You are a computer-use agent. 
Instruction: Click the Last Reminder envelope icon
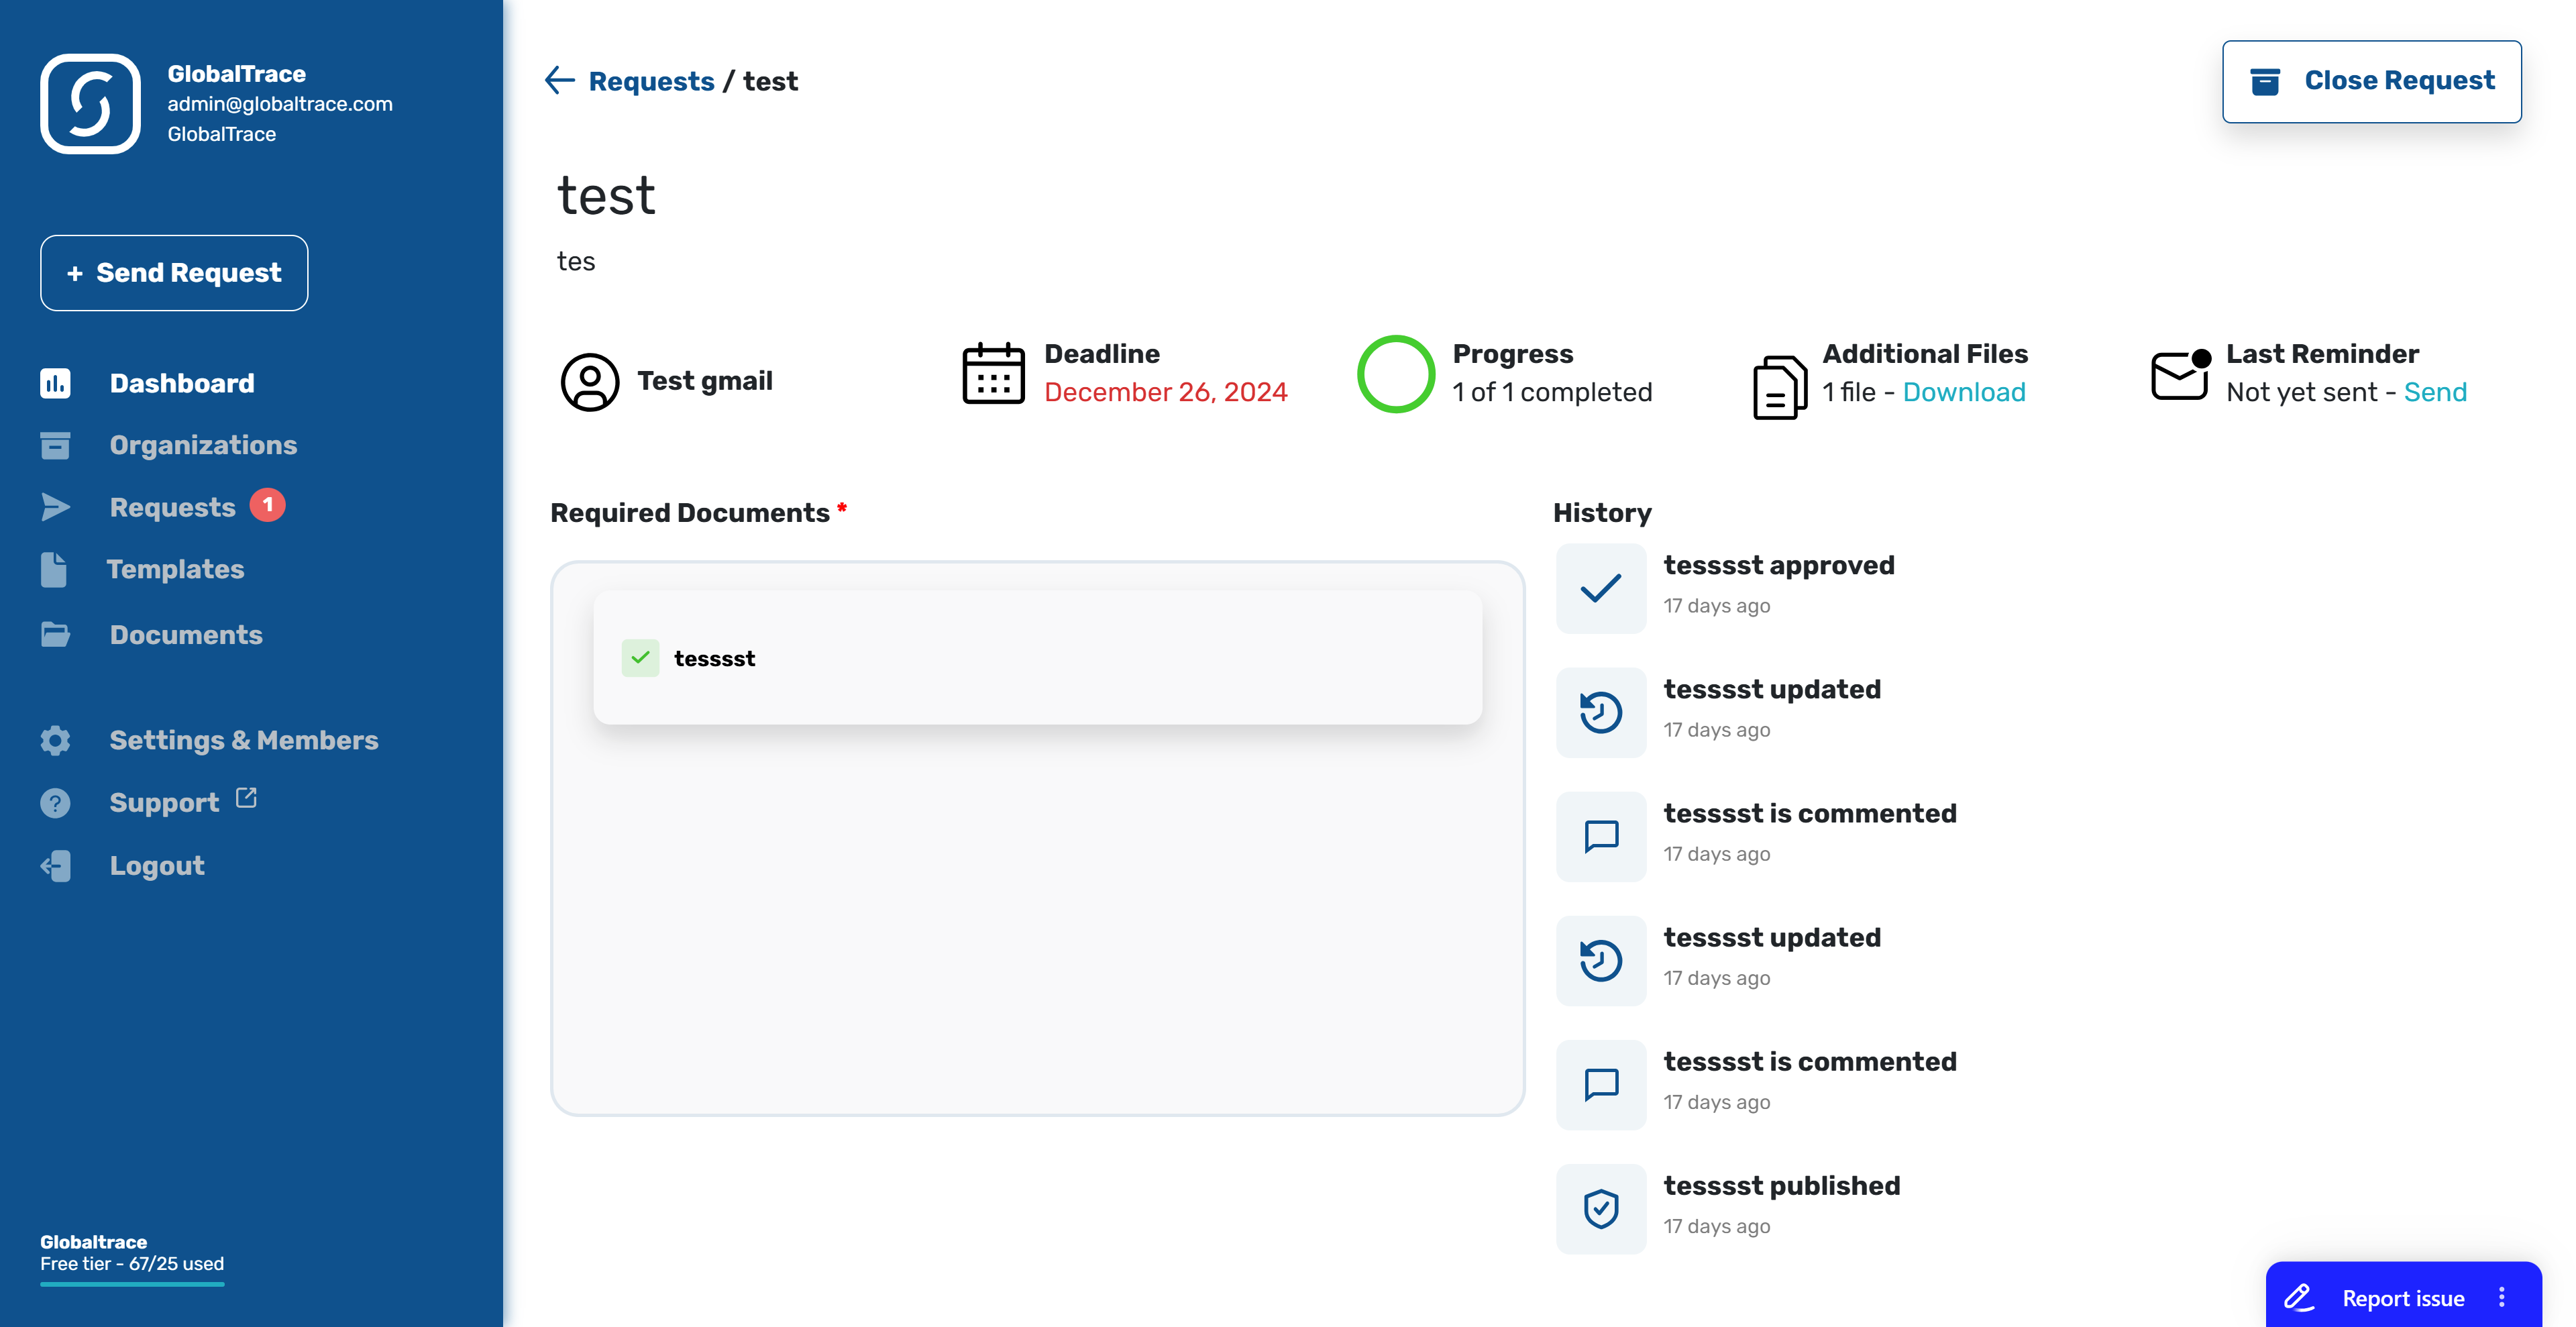pos(2180,375)
